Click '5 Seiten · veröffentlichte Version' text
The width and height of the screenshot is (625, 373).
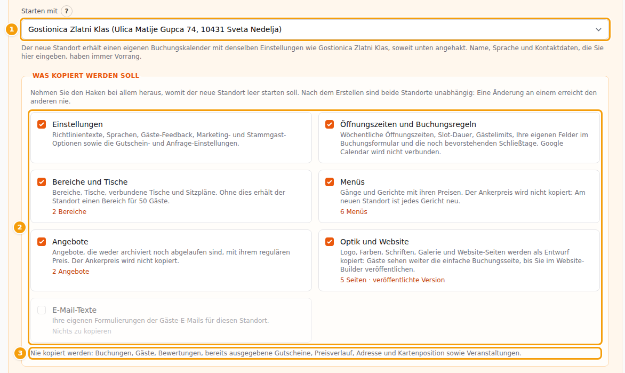coord(392,280)
